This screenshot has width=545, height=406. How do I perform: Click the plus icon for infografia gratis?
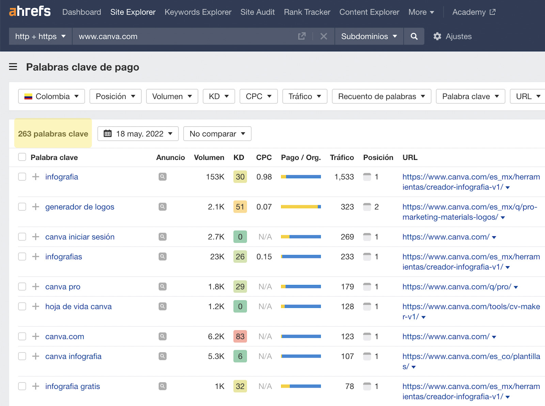[36, 386]
